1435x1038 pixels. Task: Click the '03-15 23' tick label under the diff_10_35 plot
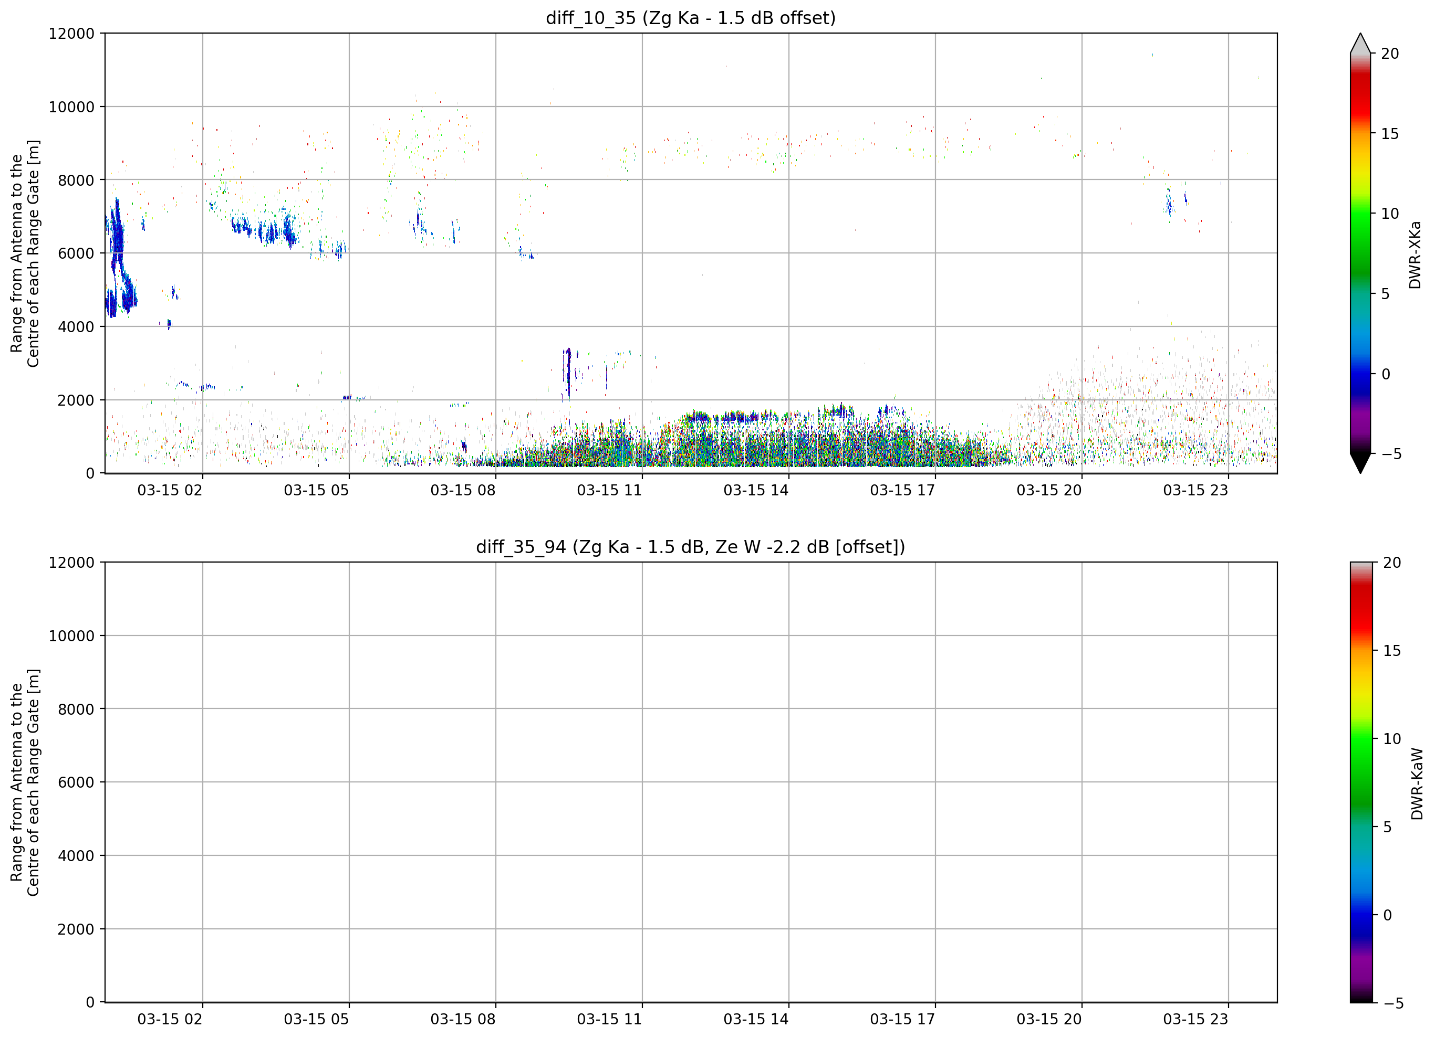point(1195,490)
